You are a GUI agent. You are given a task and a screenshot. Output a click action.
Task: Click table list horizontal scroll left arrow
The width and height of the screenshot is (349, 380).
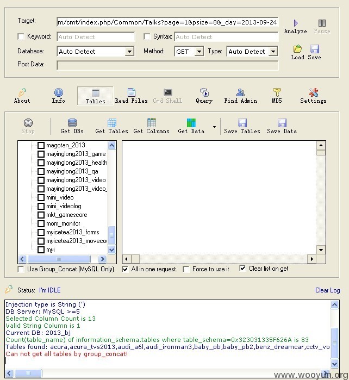click(x=22, y=259)
